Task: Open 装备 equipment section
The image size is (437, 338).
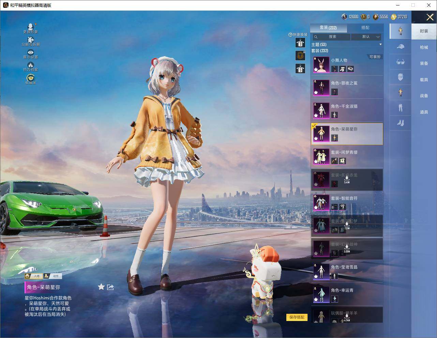Action: (x=424, y=63)
